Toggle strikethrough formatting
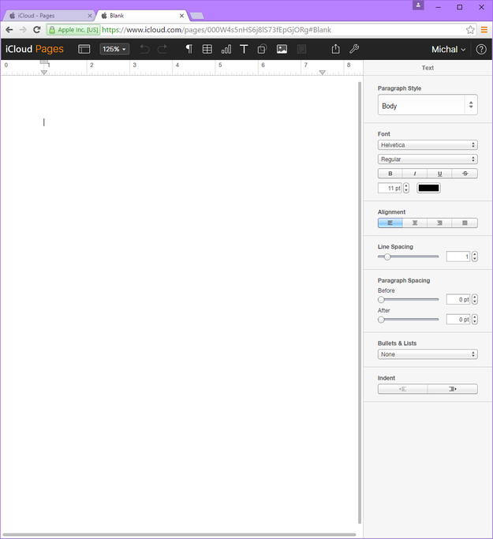Viewport: 493px width, 539px height. coord(465,174)
